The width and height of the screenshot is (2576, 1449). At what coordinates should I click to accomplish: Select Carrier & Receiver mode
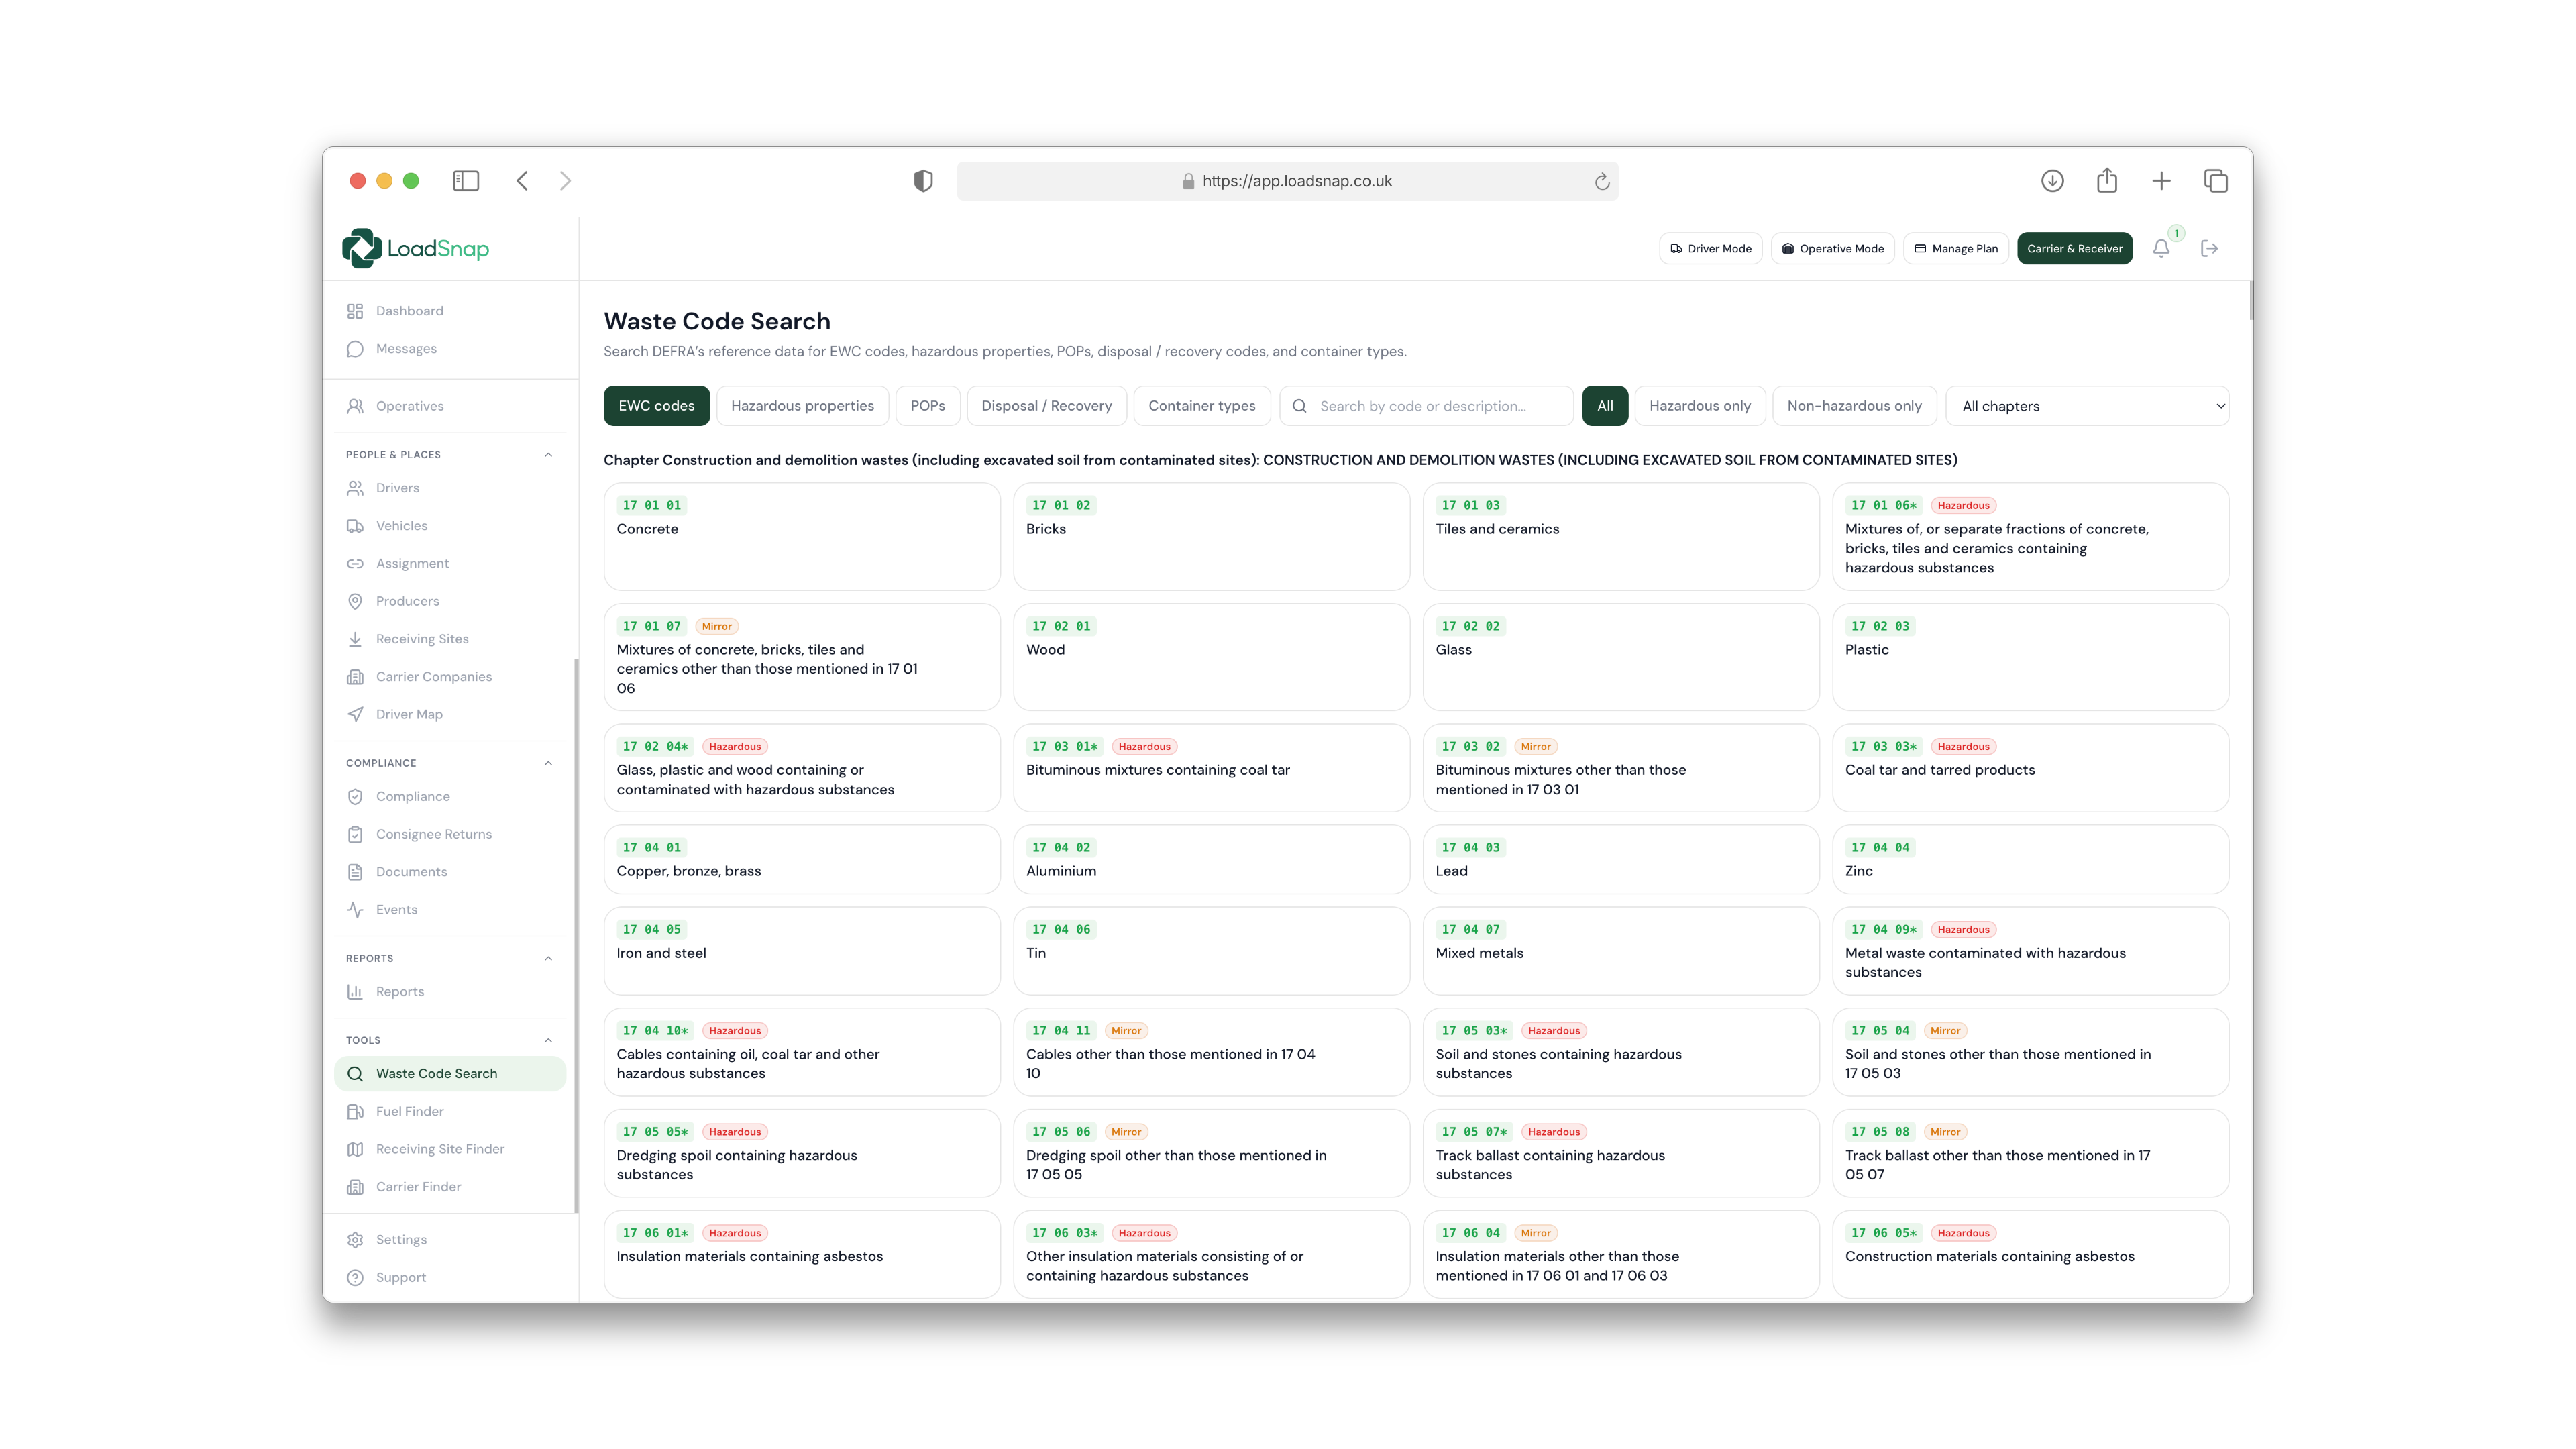pos(2075,249)
